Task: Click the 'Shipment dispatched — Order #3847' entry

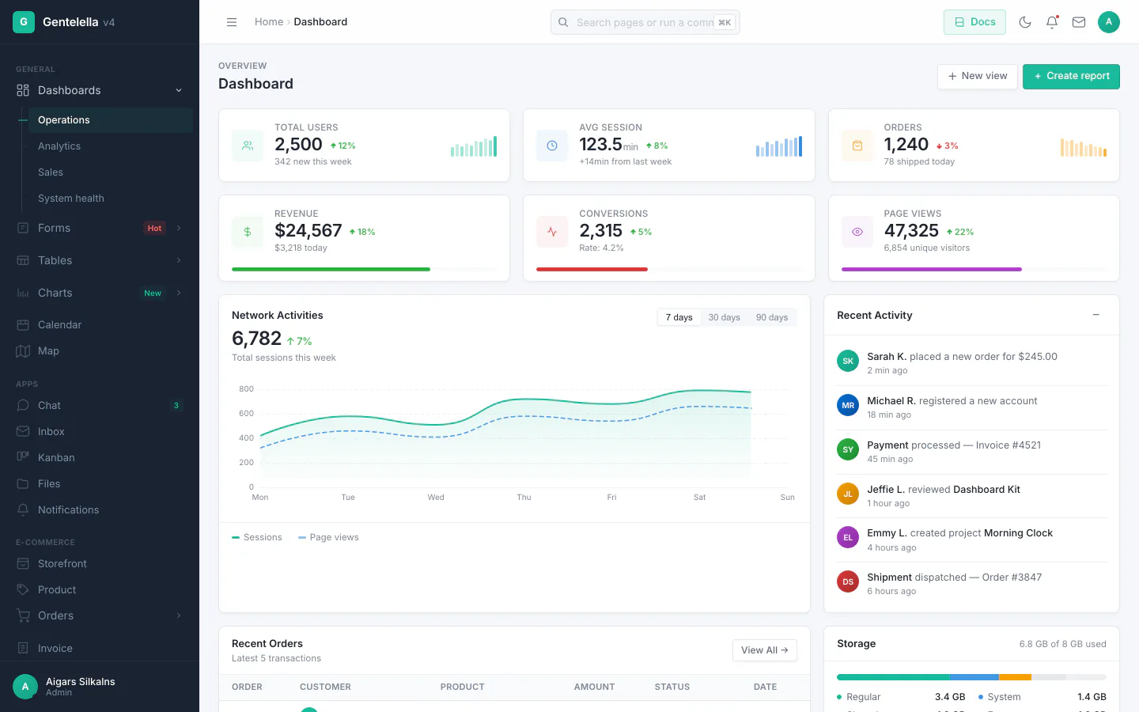Action: coord(971,584)
